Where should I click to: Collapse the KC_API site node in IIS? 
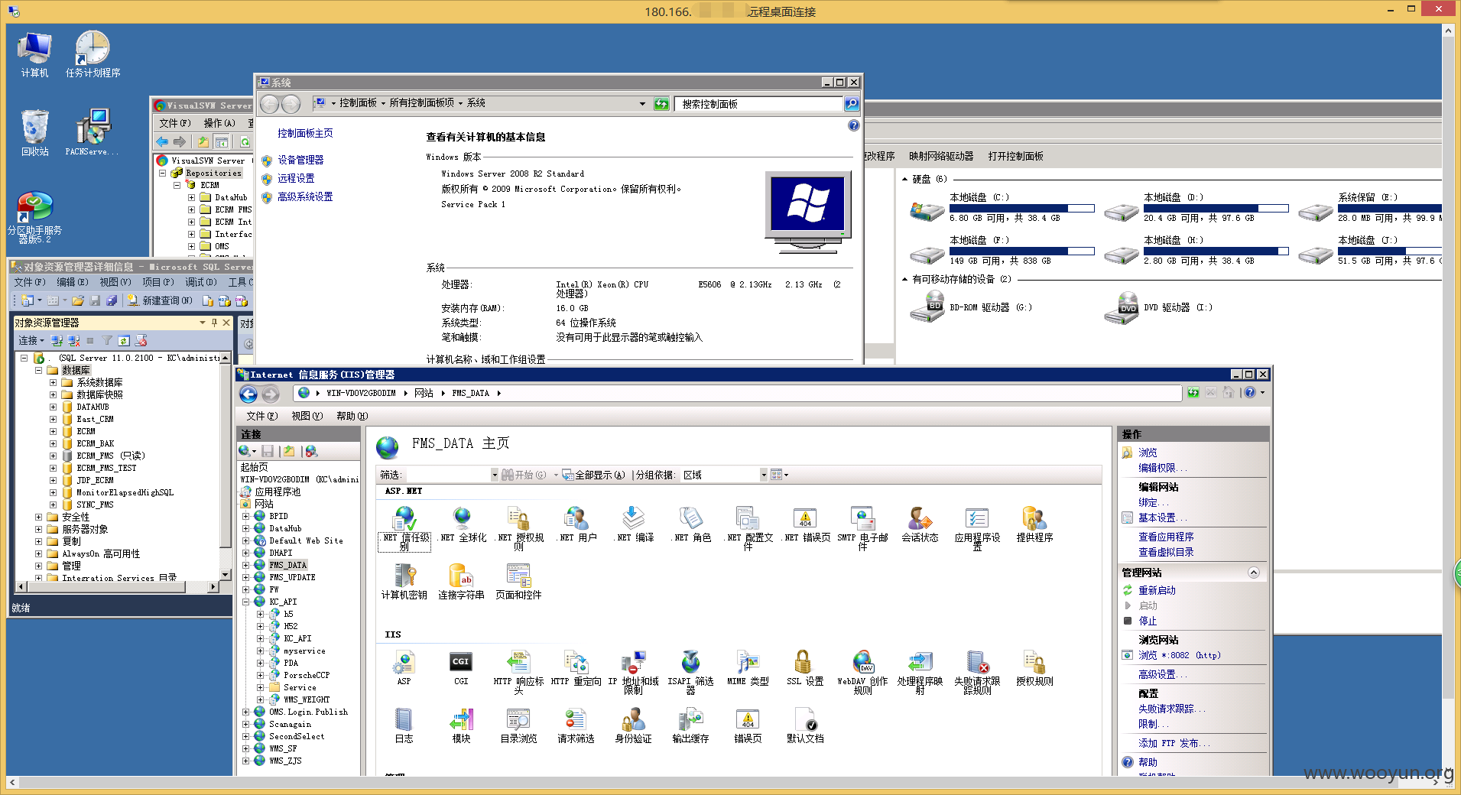[246, 602]
